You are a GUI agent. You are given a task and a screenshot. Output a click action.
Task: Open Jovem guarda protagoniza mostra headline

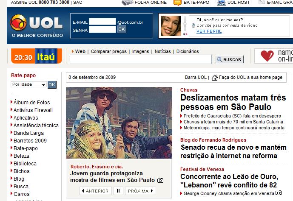pos(113,176)
